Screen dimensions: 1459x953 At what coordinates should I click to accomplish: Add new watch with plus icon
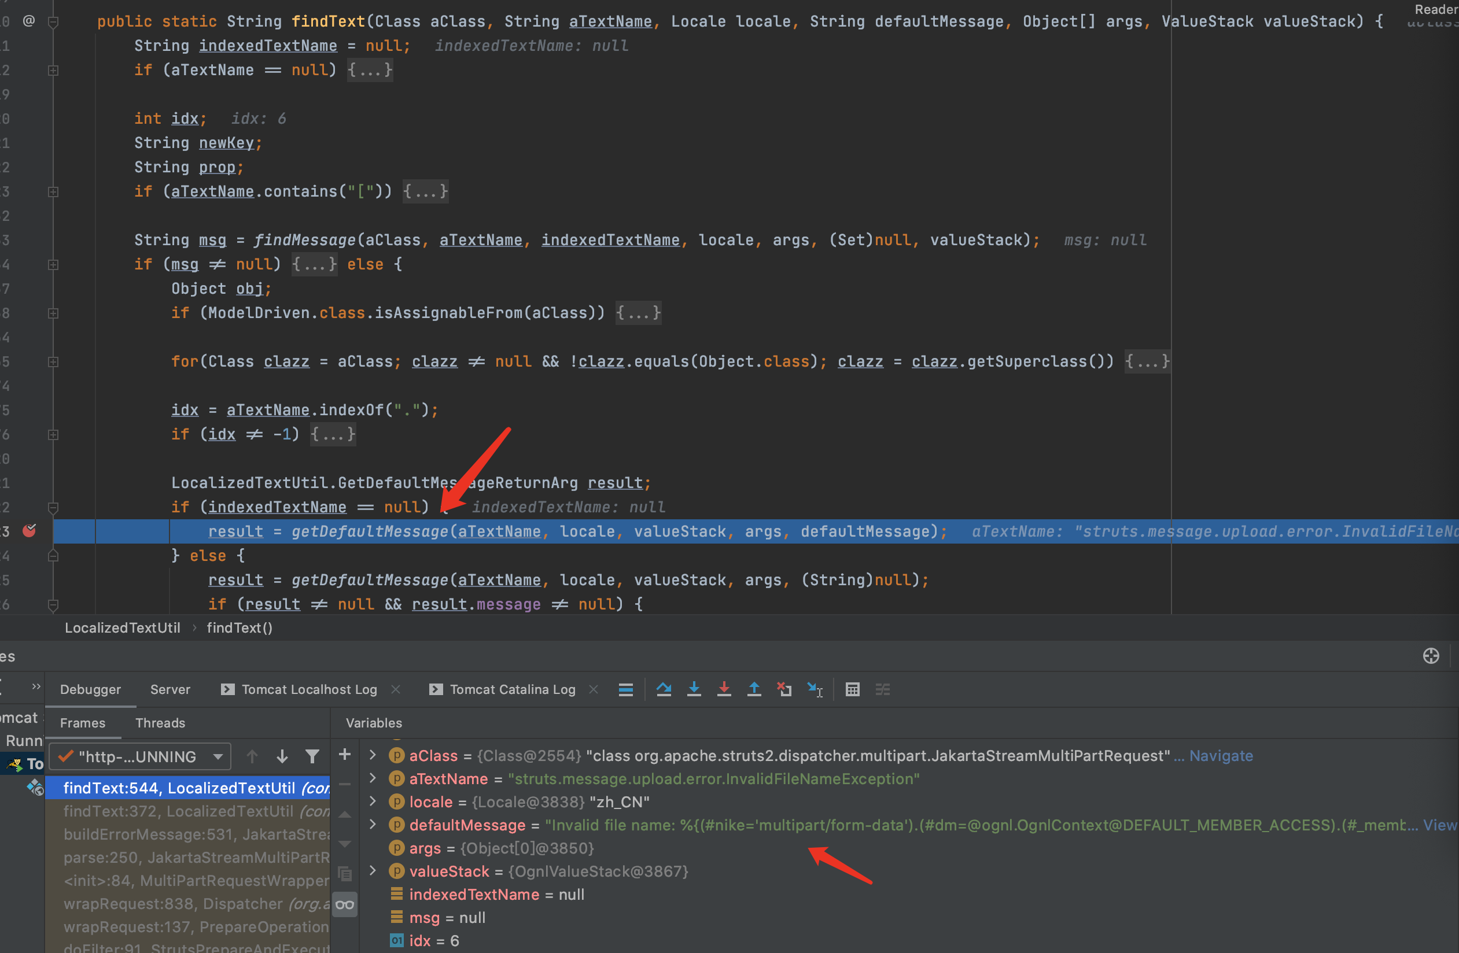pos(345,755)
